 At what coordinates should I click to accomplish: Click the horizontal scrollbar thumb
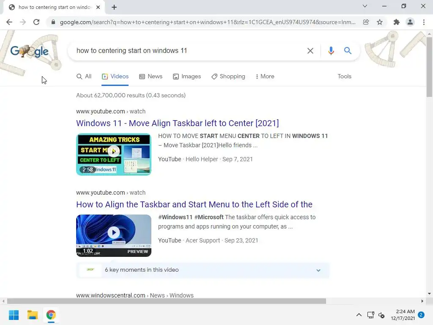pyautogui.click(x=167, y=301)
